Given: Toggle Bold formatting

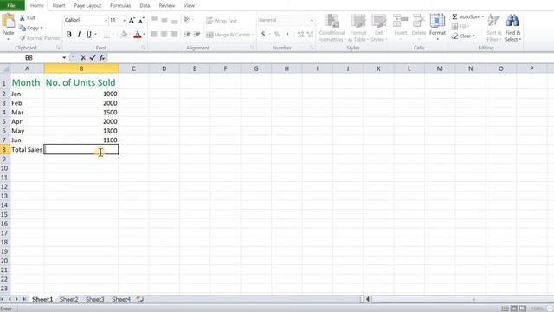Looking at the screenshot, I should (x=69, y=35).
